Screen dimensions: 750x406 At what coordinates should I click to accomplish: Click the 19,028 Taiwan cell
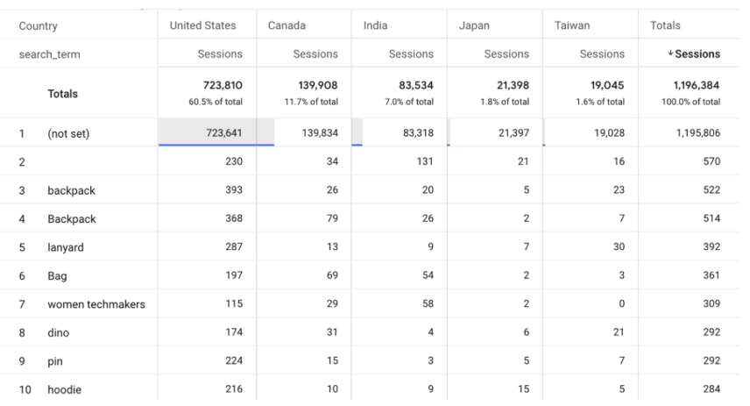pyautogui.click(x=610, y=132)
